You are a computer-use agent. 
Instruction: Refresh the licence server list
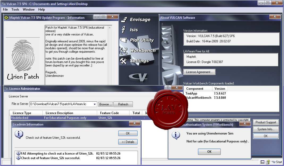coord(123,104)
